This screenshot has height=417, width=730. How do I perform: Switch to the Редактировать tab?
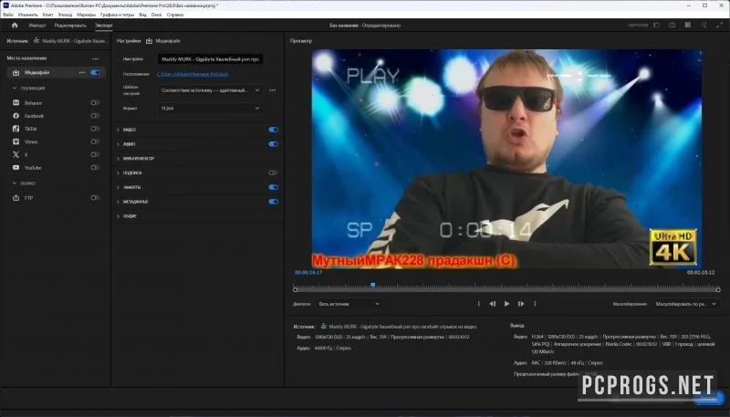[70, 26]
